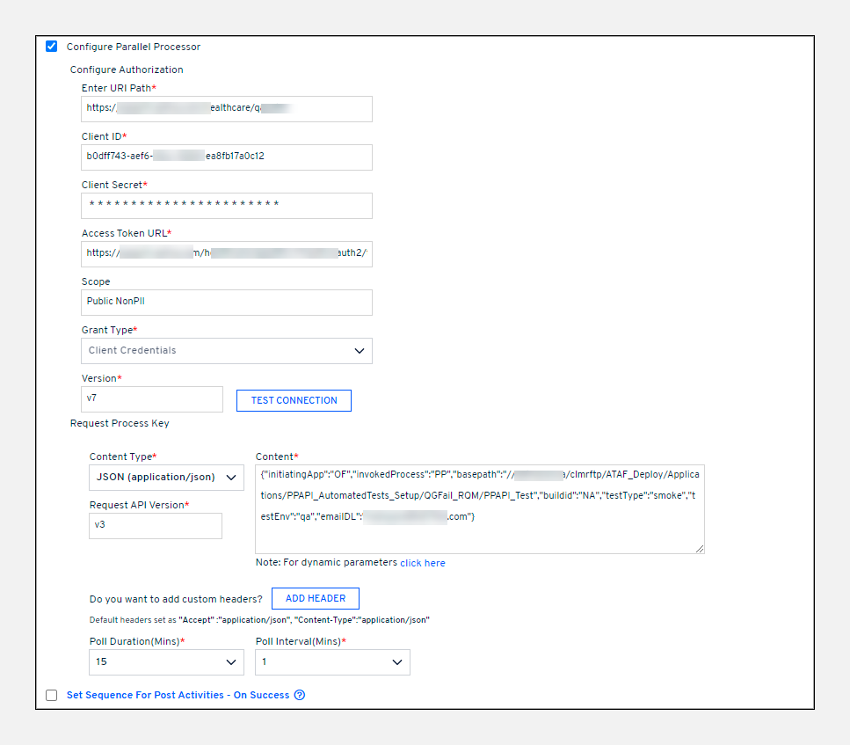The height and width of the screenshot is (745, 850).
Task: Focus the Request API Version field
Action: 155,526
